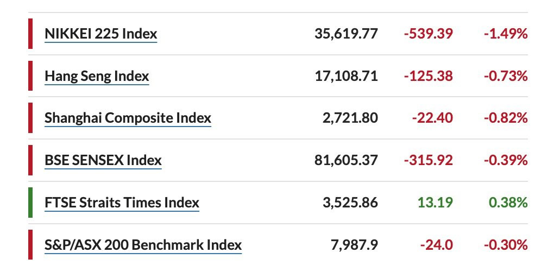The width and height of the screenshot is (541, 265).
Task: Click the BSE SENSEX change -315.92
Action: pos(428,160)
